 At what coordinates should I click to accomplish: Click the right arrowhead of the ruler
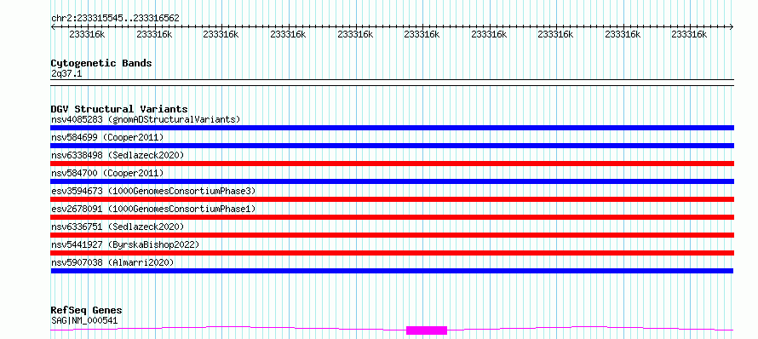point(732,27)
